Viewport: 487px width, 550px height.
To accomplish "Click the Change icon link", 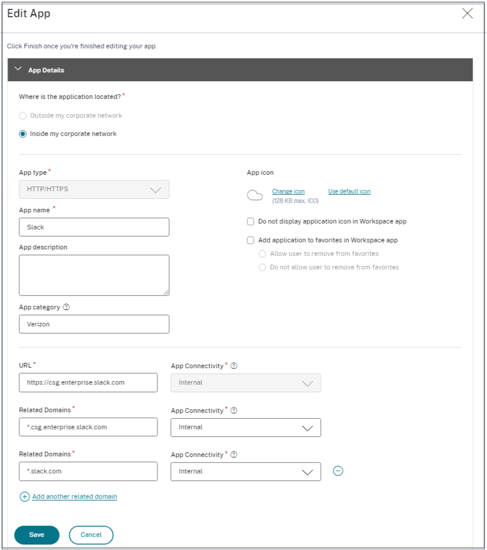I will [288, 191].
